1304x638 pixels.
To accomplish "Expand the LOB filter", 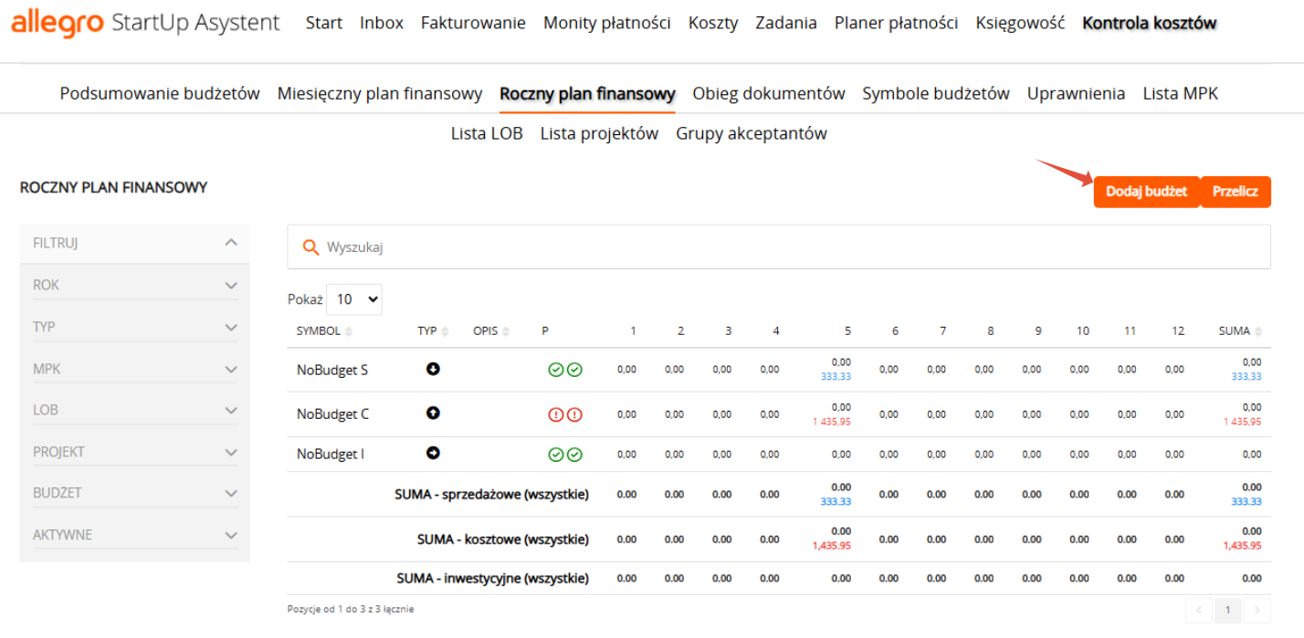I will pyautogui.click(x=231, y=410).
